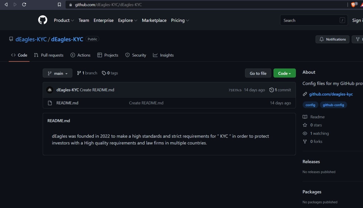Viewport: 363px width, 208px height.
Task: Open the main branch selector dropdown
Action: point(58,73)
